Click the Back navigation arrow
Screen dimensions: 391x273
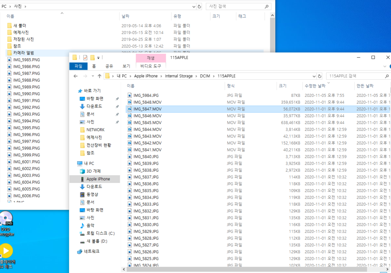[76, 76]
